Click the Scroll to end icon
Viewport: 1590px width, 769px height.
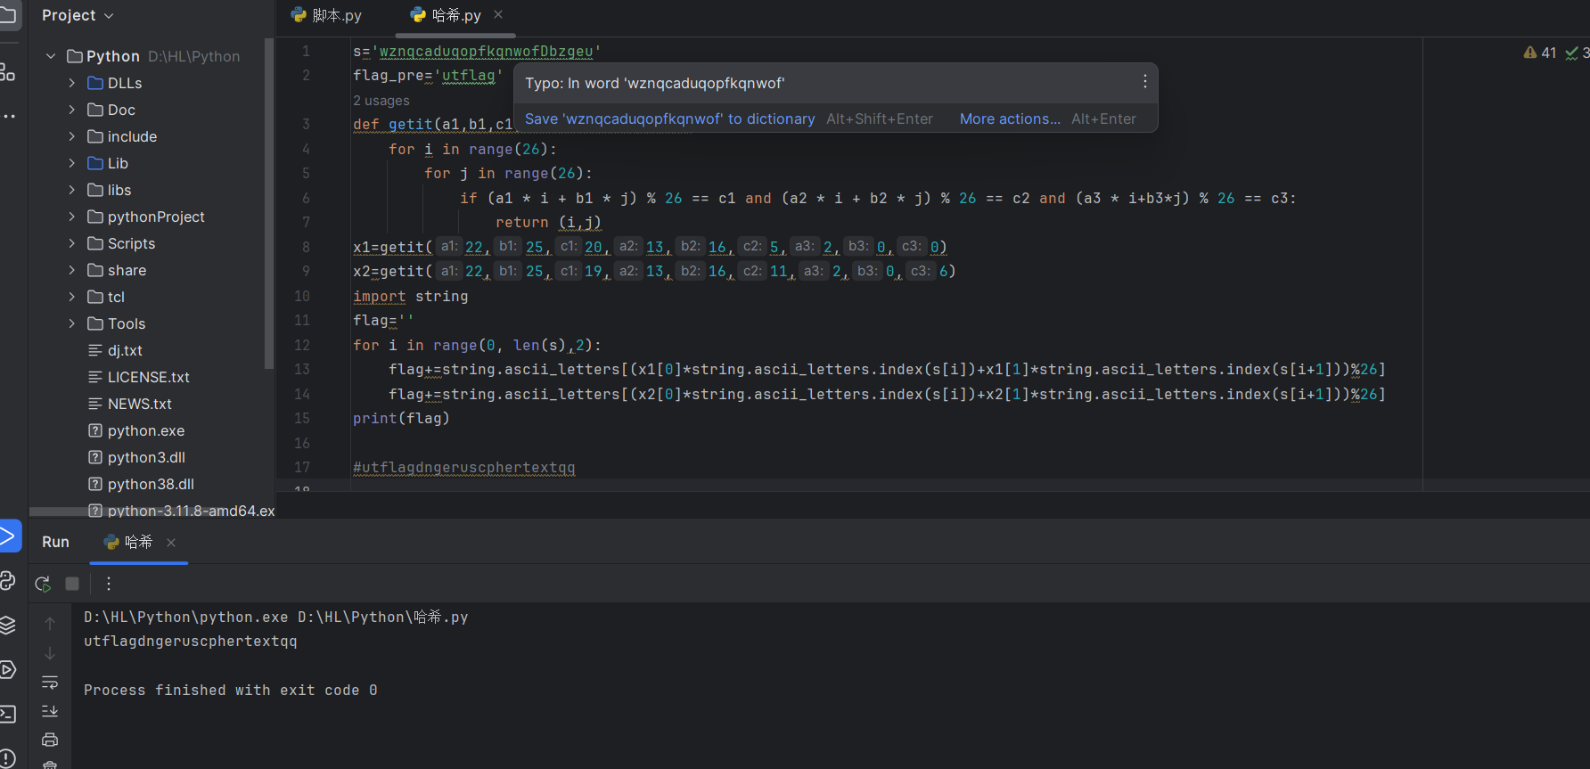(50, 711)
